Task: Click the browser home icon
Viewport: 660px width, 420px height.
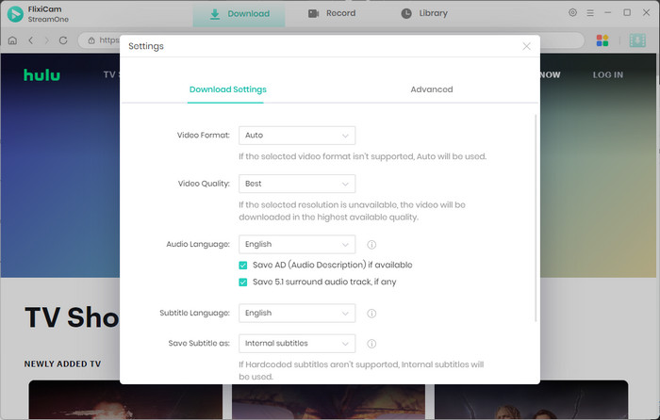Action: (x=12, y=40)
